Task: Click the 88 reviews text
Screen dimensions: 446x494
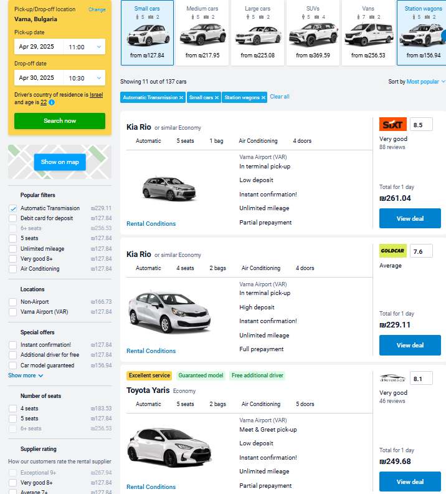Action: click(x=392, y=147)
